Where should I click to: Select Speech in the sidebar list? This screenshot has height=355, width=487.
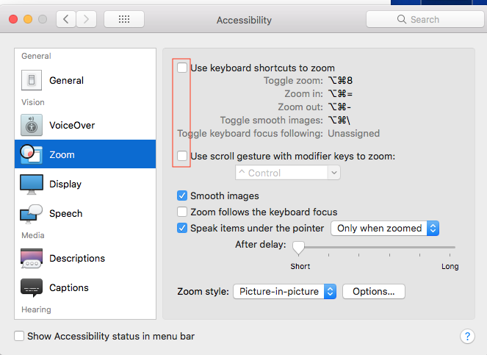[85, 214]
